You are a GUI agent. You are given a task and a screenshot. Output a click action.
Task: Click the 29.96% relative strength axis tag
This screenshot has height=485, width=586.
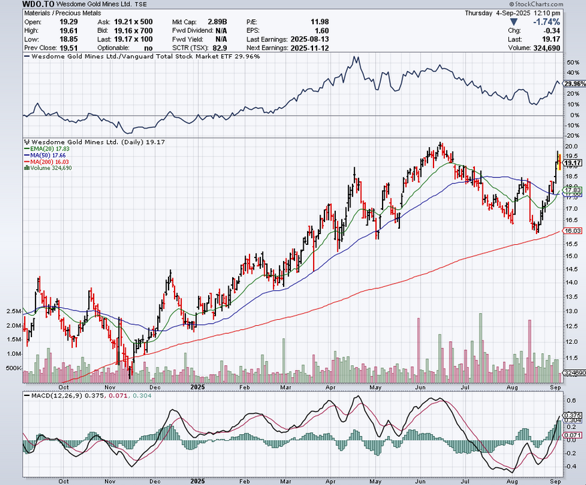572,84
